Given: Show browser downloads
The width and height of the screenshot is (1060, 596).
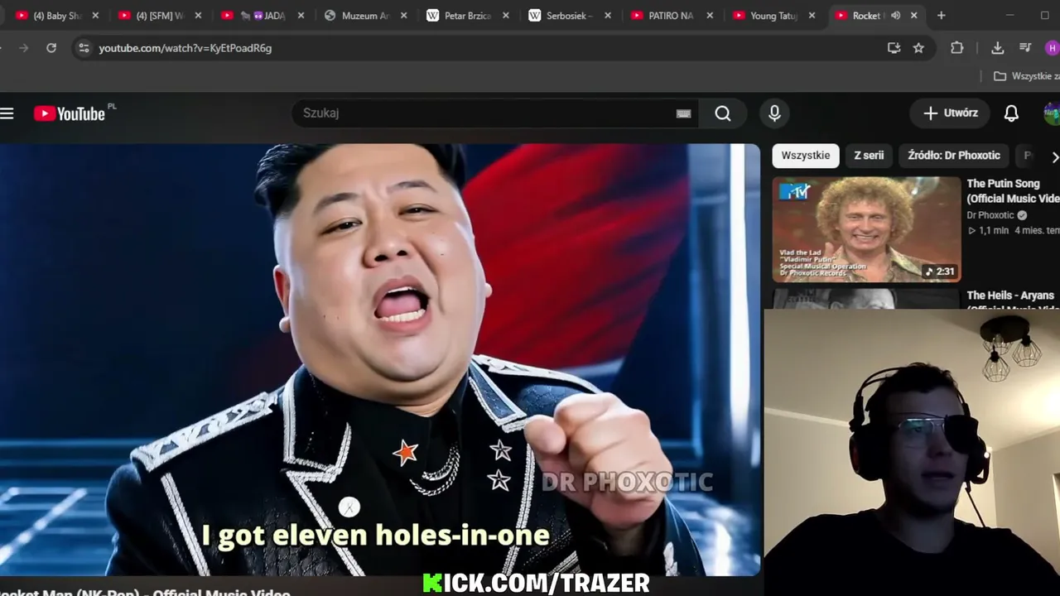Looking at the screenshot, I should (997, 48).
